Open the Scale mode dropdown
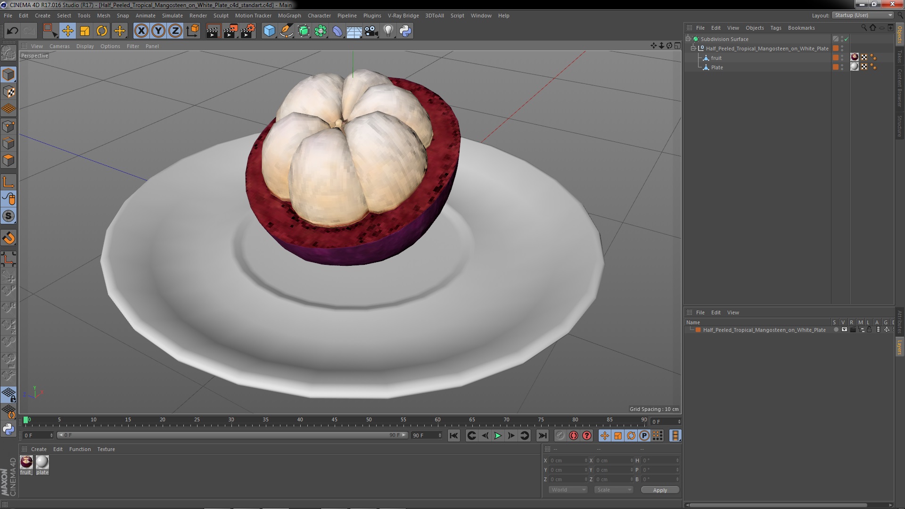Screen dimensions: 905x509 614,490
